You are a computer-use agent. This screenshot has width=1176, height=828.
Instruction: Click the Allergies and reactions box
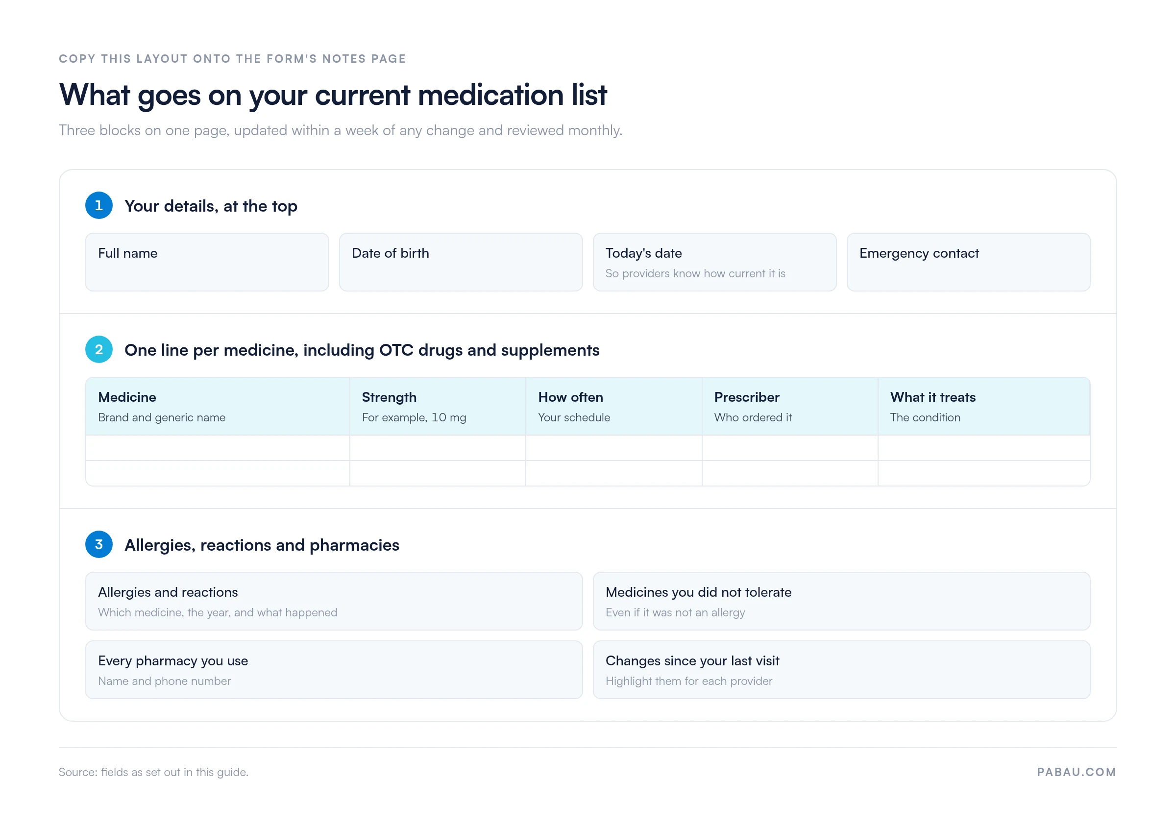tap(334, 601)
